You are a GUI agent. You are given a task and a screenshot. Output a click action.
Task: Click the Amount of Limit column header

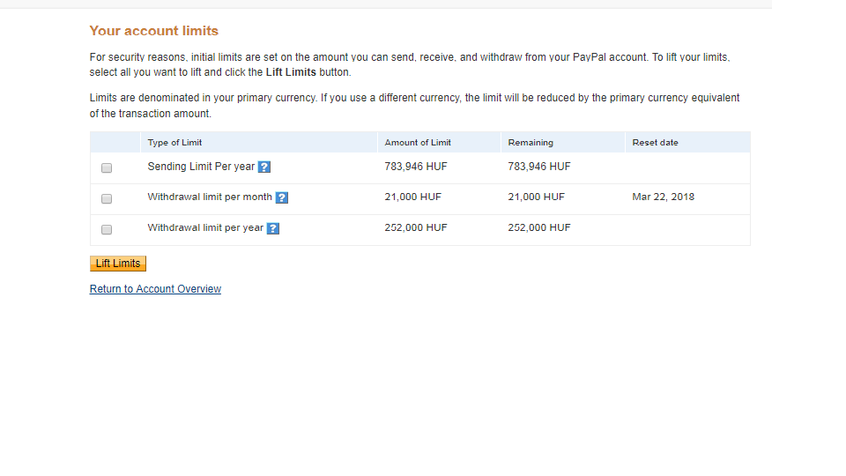[x=418, y=143]
